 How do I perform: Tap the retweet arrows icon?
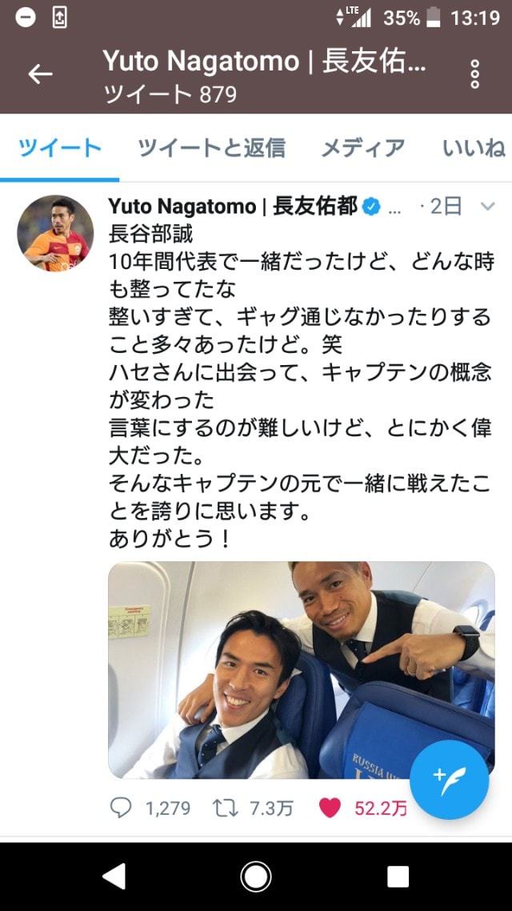click(226, 809)
